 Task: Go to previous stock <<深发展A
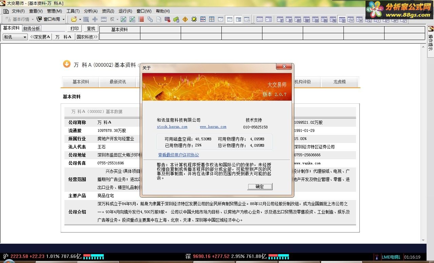click(40, 37)
